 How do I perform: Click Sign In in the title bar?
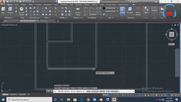coord(134,2)
